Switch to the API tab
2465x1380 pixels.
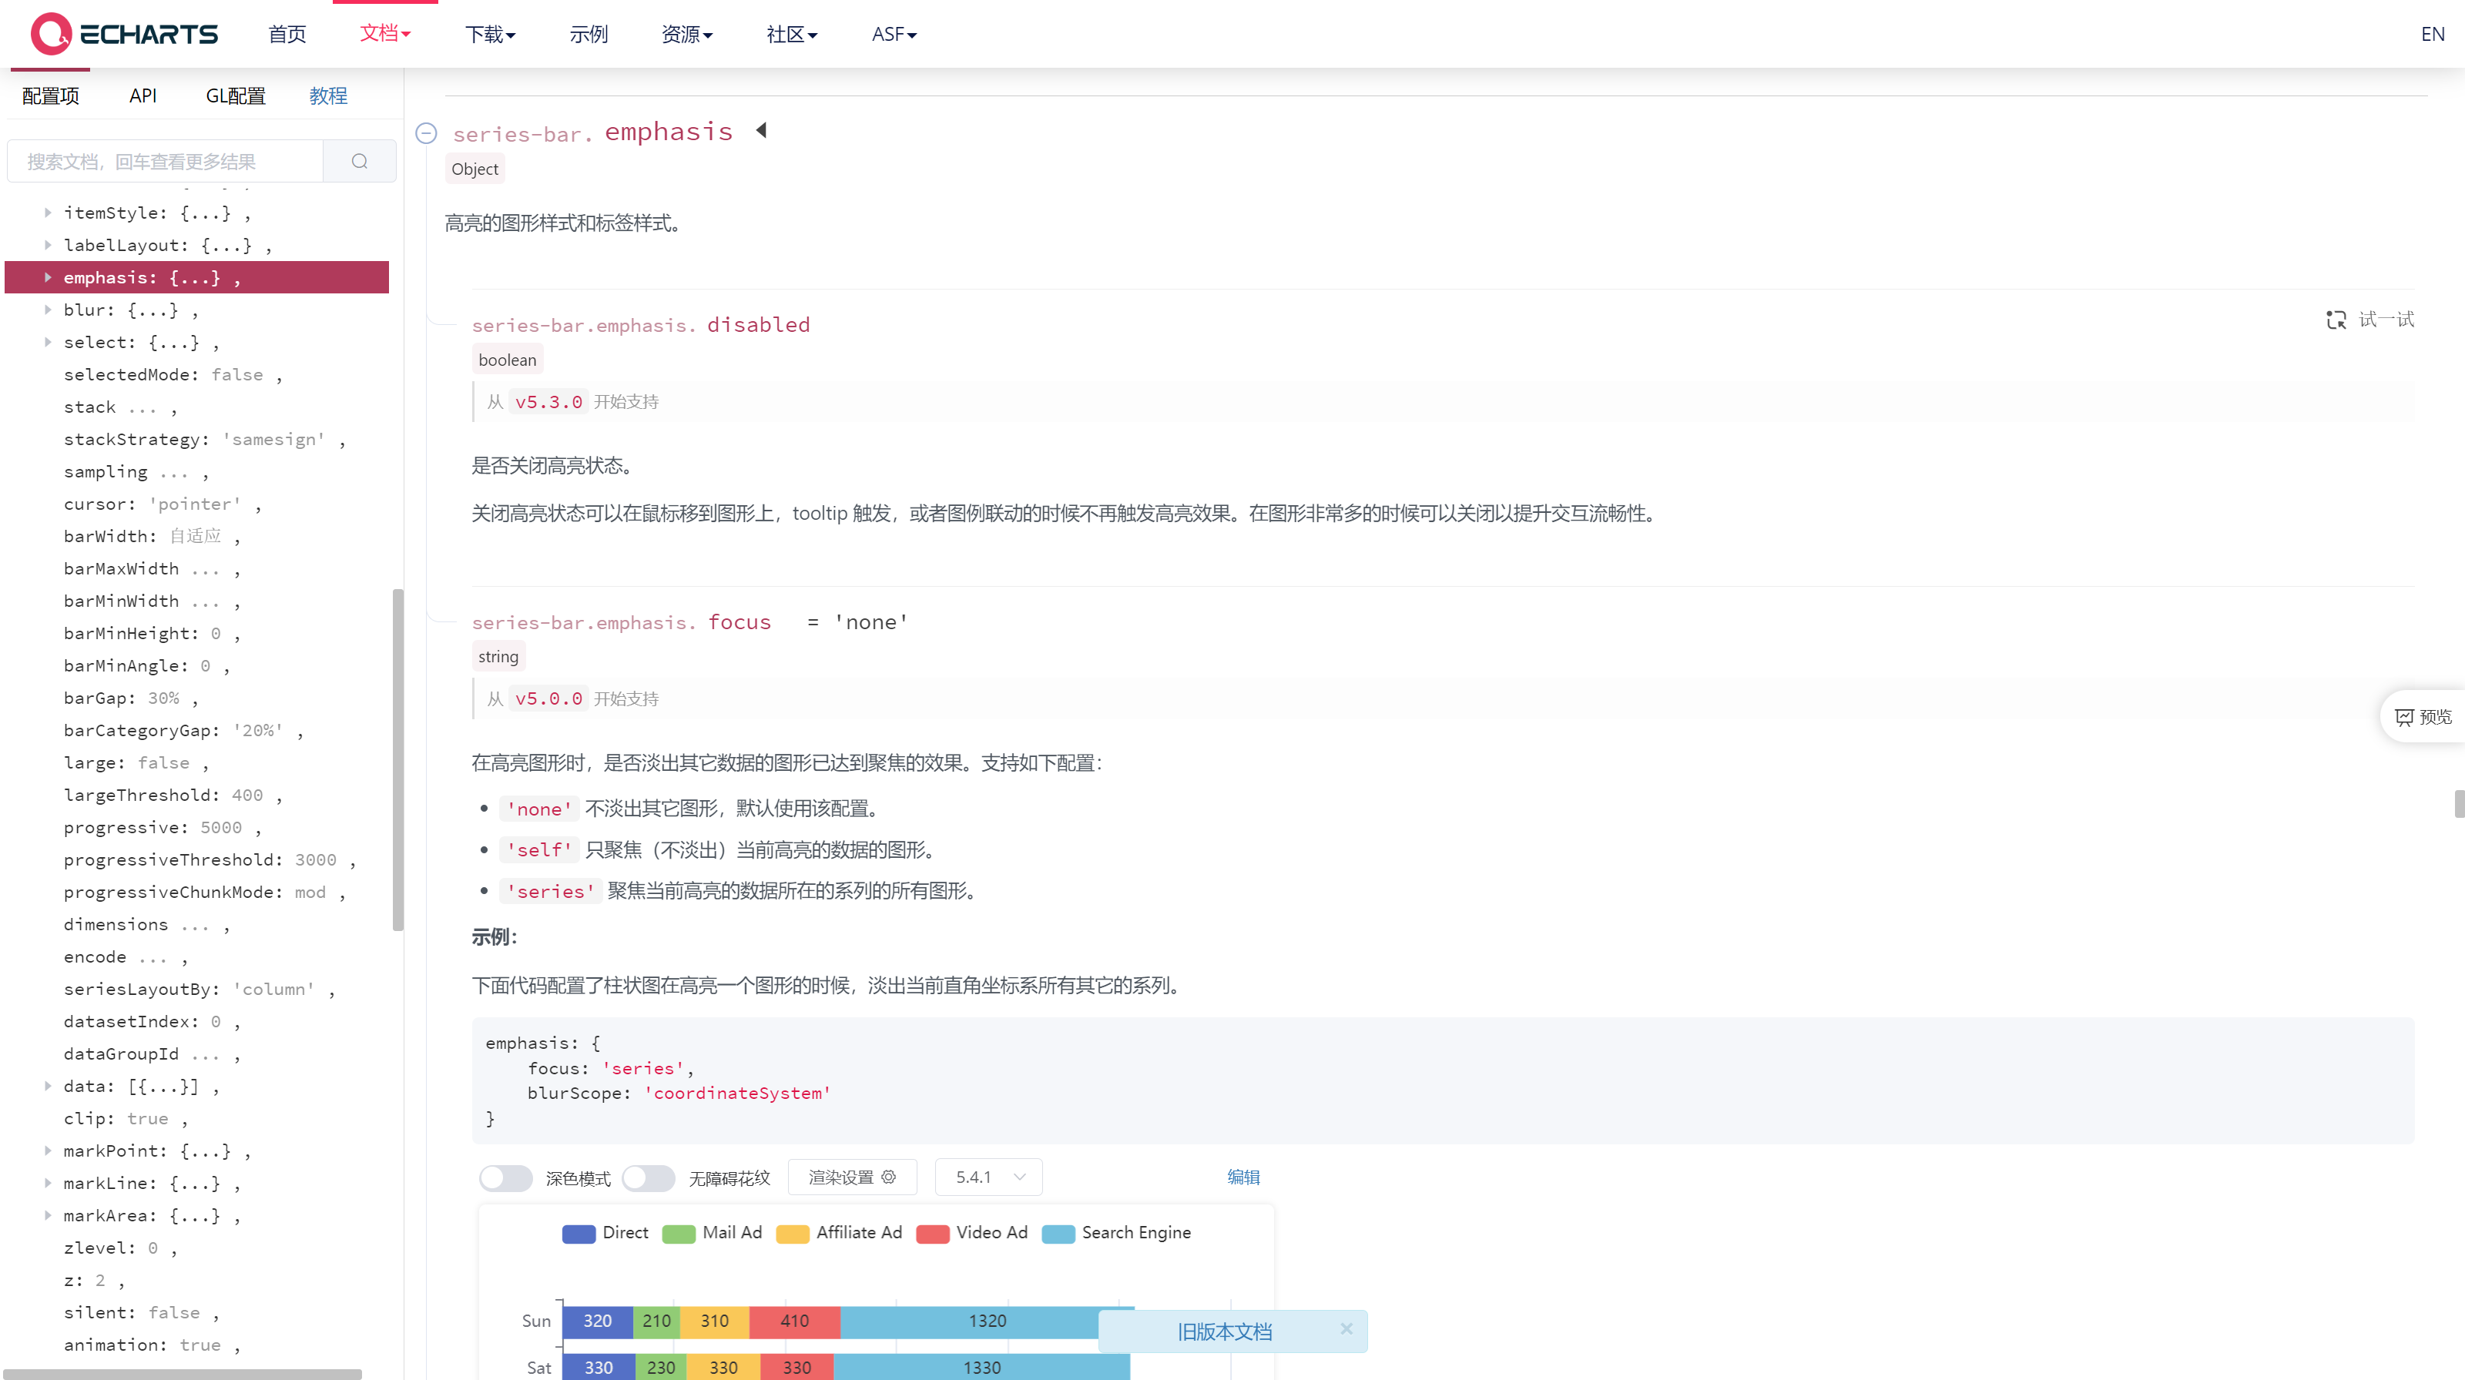[143, 95]
